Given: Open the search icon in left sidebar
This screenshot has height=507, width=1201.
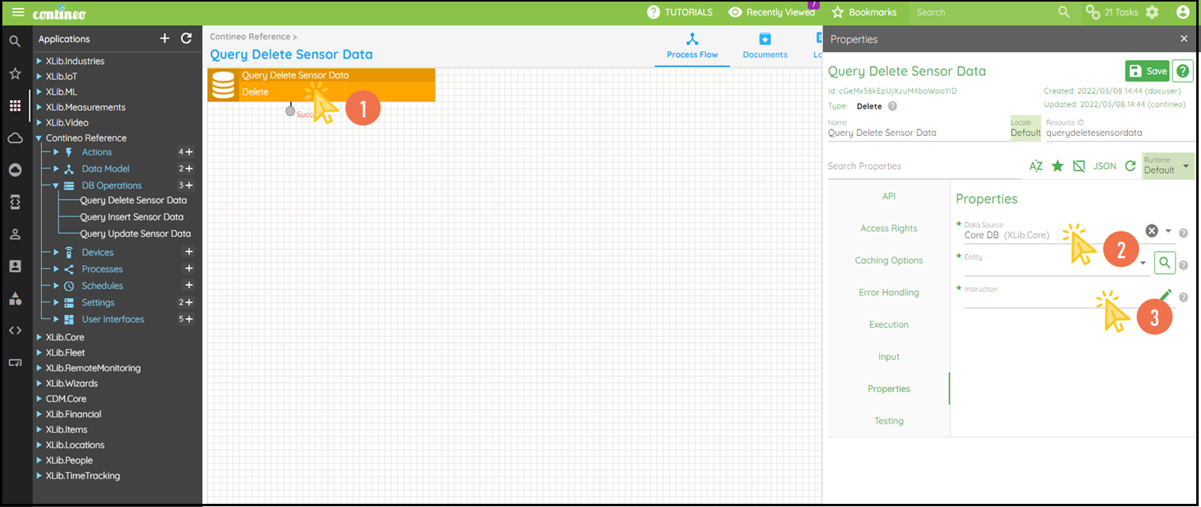Looking at the screenshot, I should point(15,41).
